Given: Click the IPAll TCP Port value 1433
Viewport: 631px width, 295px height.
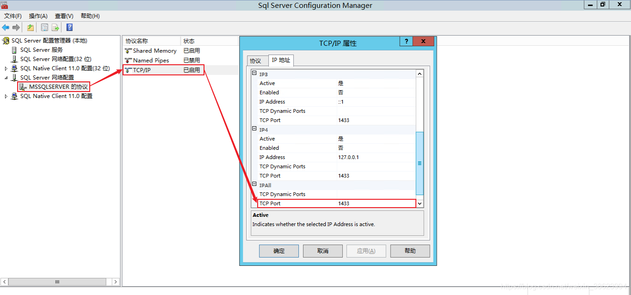Looking at the screenshot, I should [x=344, y=203].
